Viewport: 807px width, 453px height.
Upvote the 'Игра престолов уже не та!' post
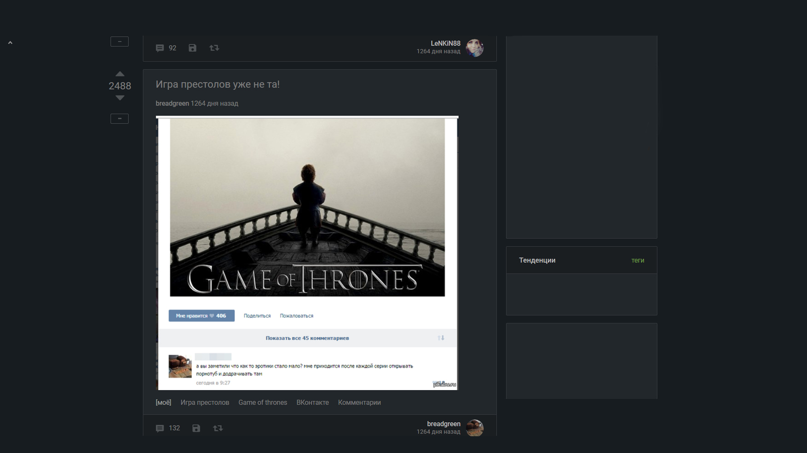tap(120, 74)
